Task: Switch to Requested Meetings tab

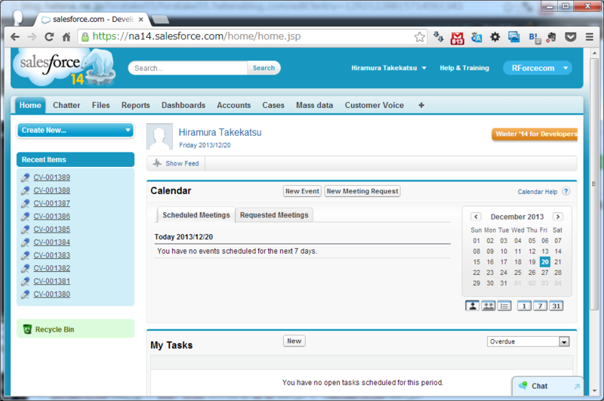Action: (274, 215)
